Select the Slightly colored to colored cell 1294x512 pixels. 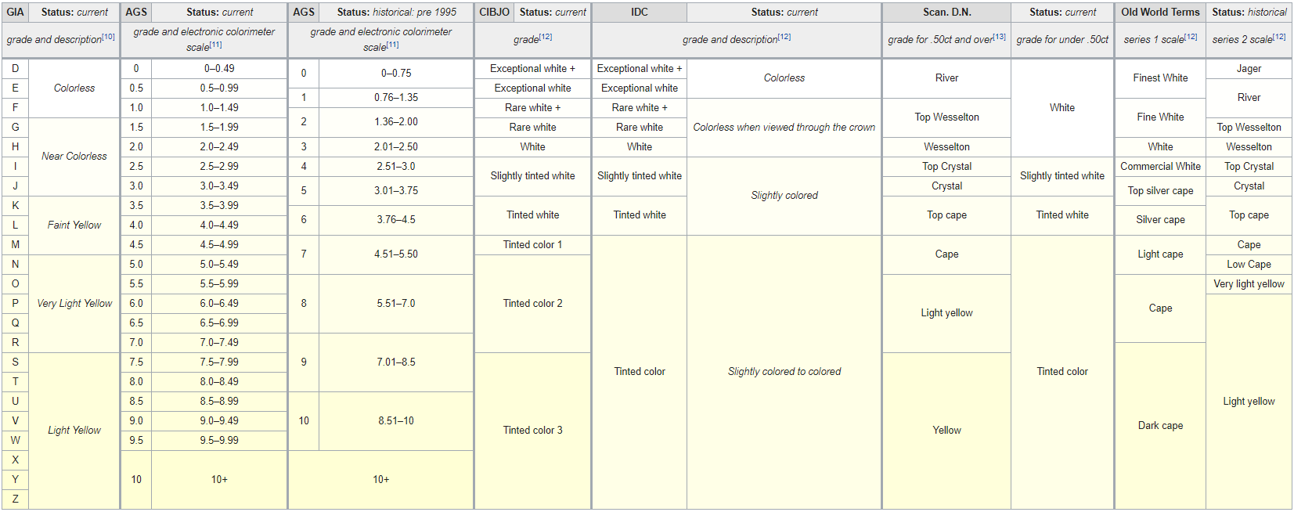784,372
